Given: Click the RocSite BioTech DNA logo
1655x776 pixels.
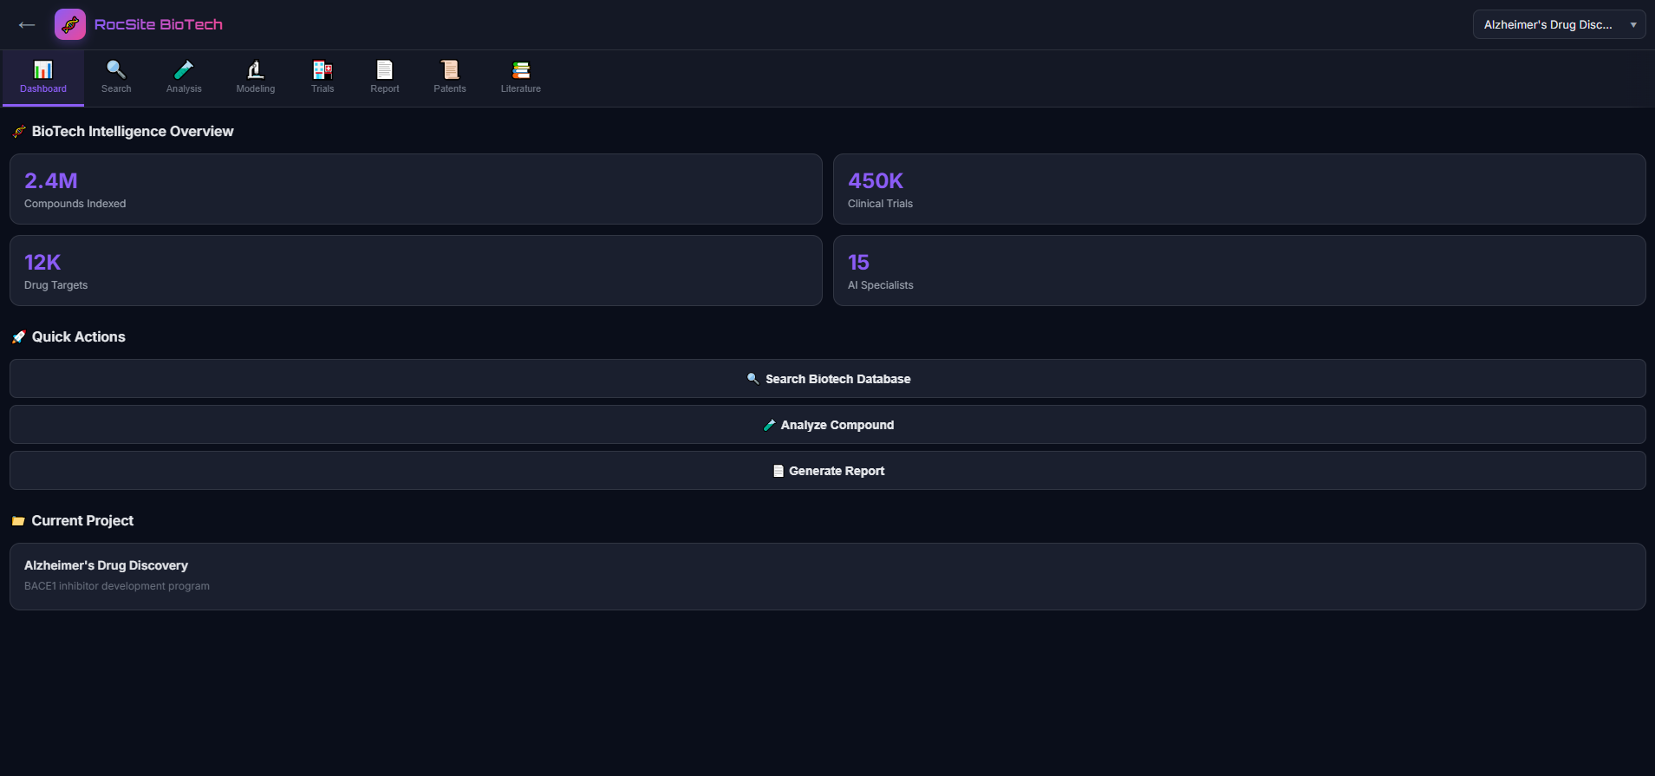Looking at the screenshot, I should point(70,24).
